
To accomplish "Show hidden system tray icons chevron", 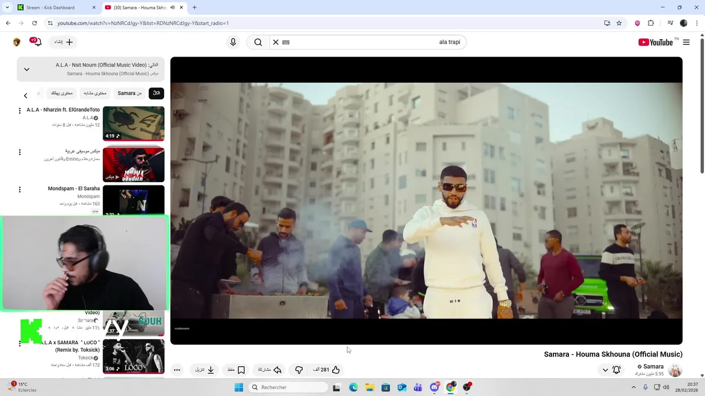I will point(633,387).
